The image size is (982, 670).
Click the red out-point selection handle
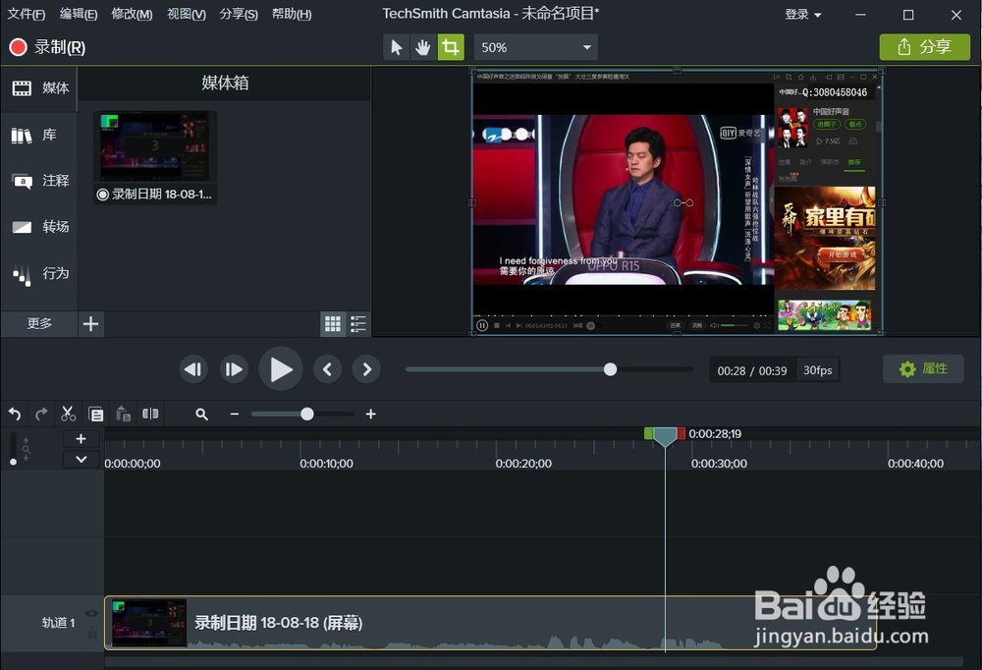click(x=682, y=433)
